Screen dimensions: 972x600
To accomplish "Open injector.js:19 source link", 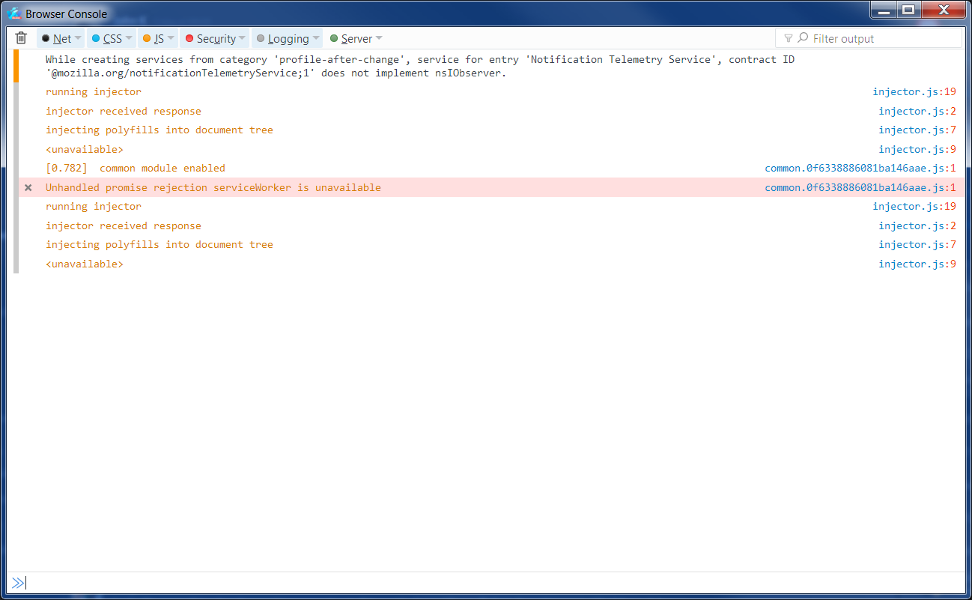I will 914,91.
